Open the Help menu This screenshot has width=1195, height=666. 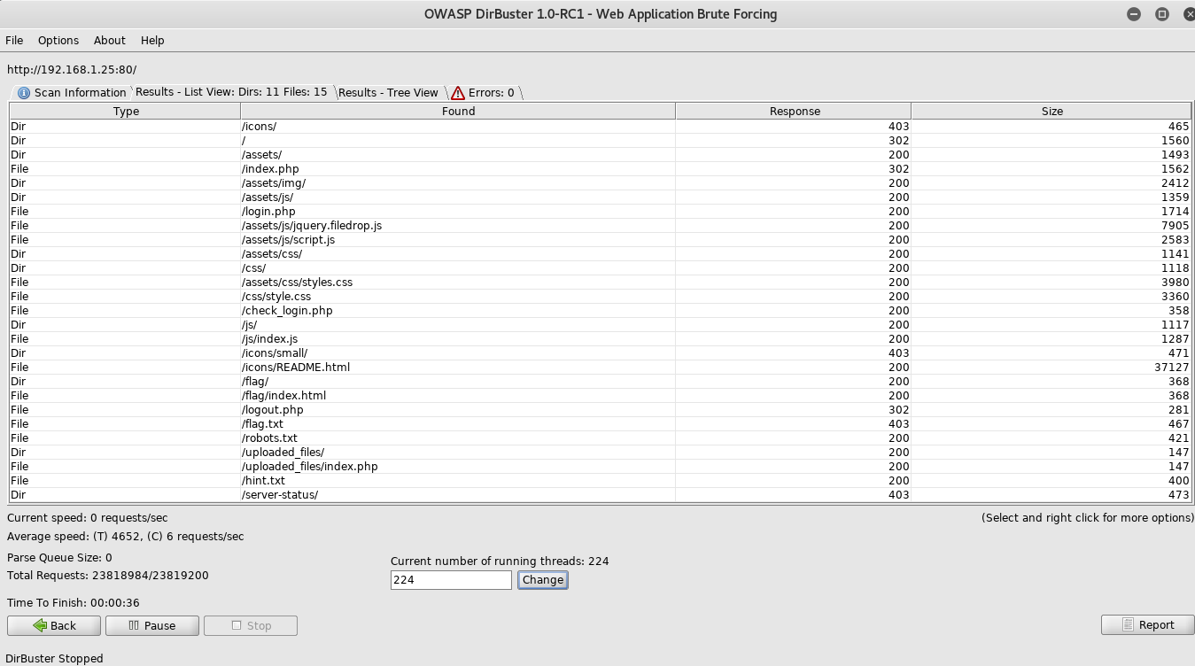[x=152, y=41]
